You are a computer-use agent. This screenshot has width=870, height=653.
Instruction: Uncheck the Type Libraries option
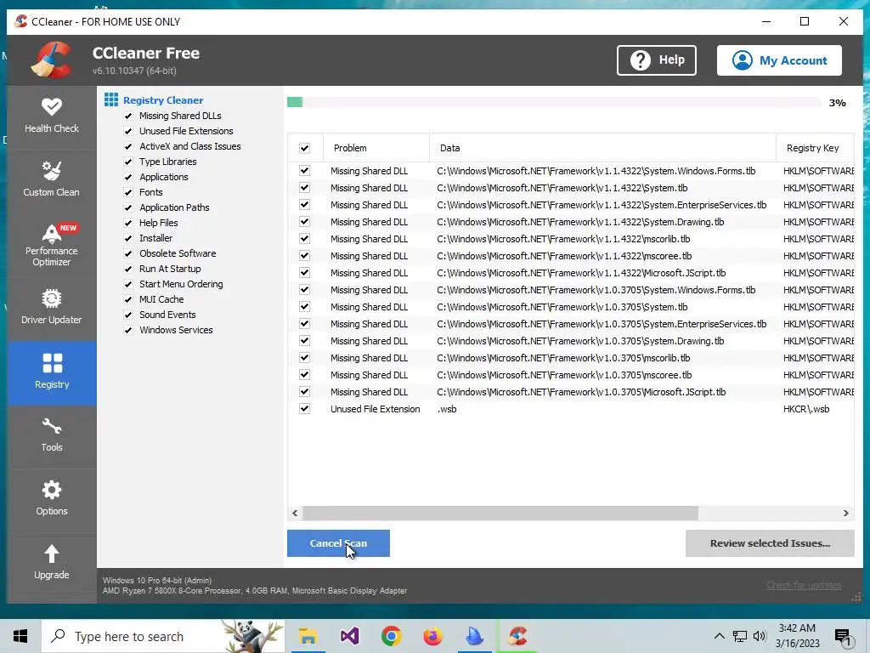click(128, 162)
